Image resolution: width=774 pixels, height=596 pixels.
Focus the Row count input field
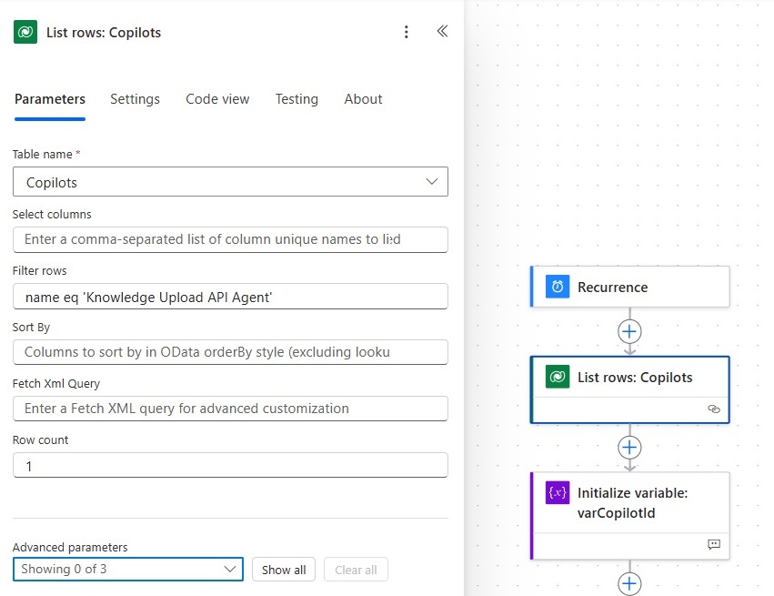230,465
